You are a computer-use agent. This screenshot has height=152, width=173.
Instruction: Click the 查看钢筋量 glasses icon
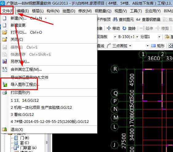click(138, 20)
